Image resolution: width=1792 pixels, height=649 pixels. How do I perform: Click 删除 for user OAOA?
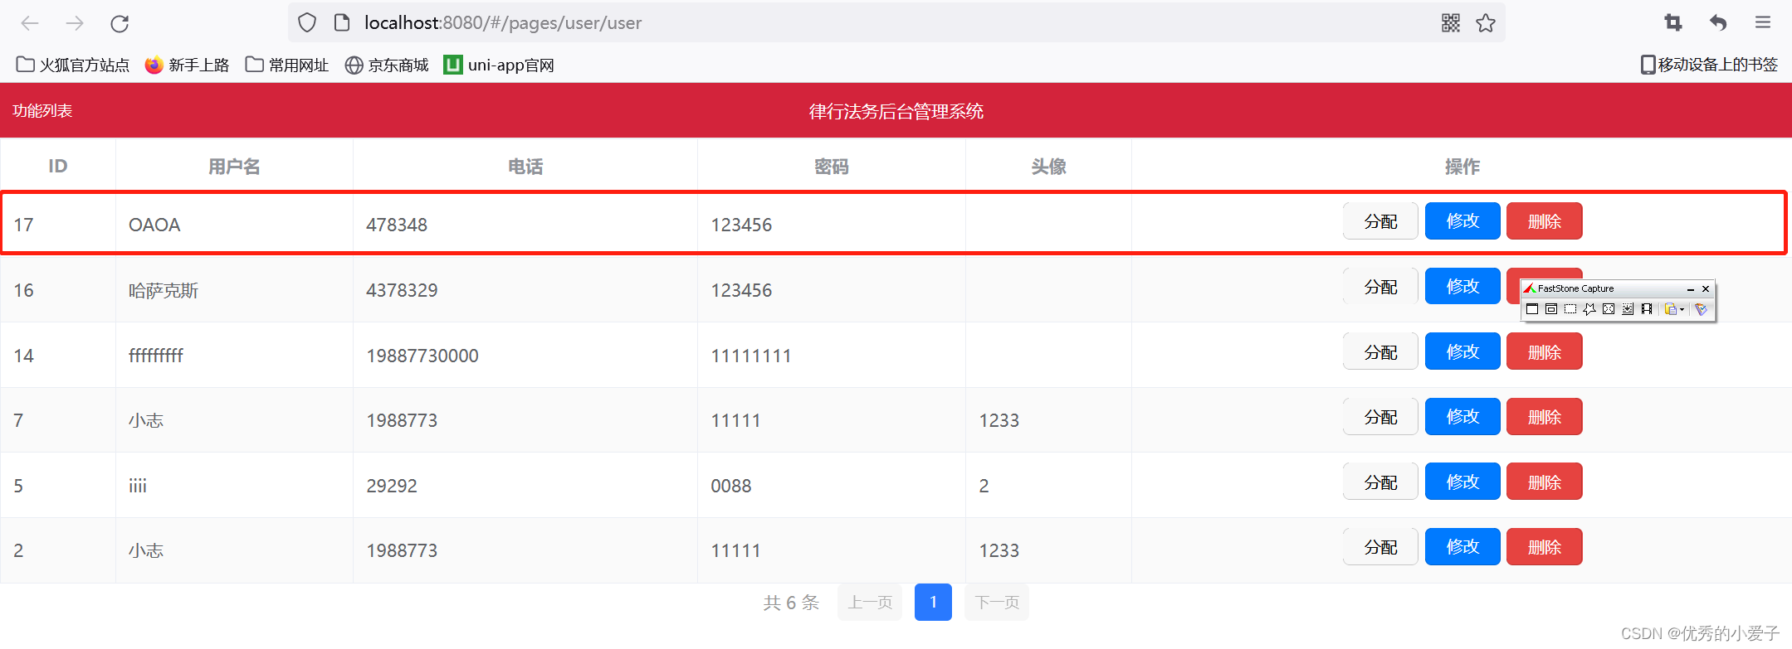[1545, 221]
